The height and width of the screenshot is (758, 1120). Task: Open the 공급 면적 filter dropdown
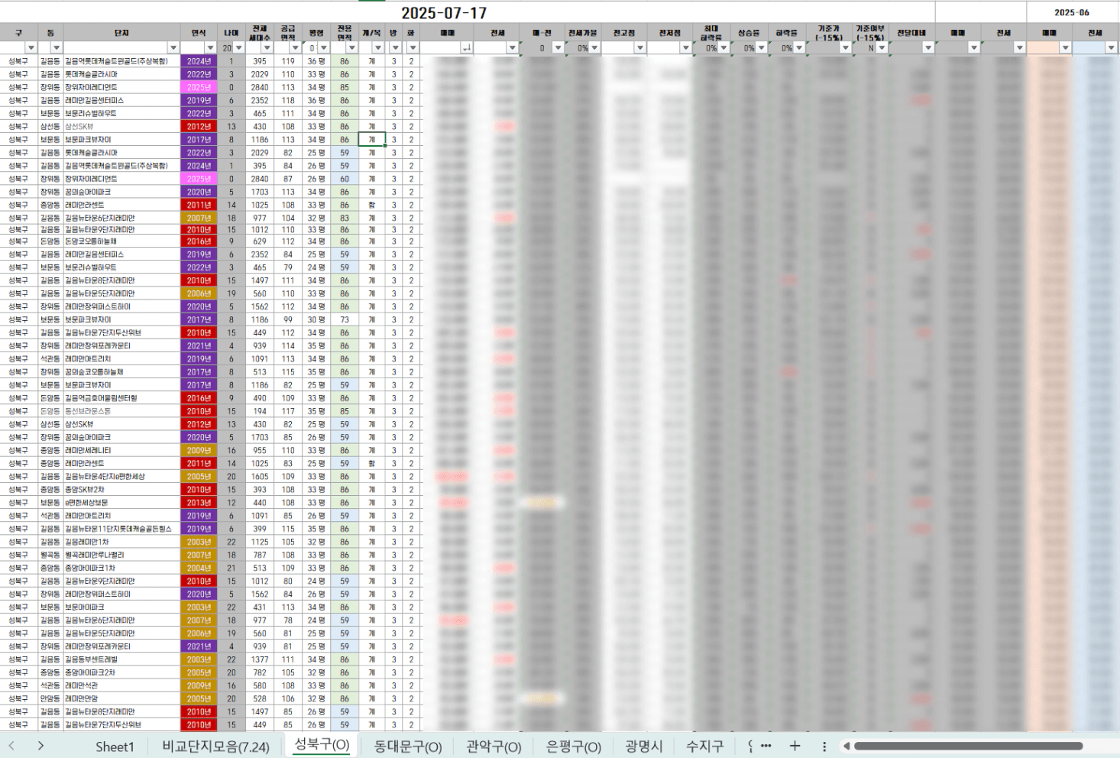295,47
